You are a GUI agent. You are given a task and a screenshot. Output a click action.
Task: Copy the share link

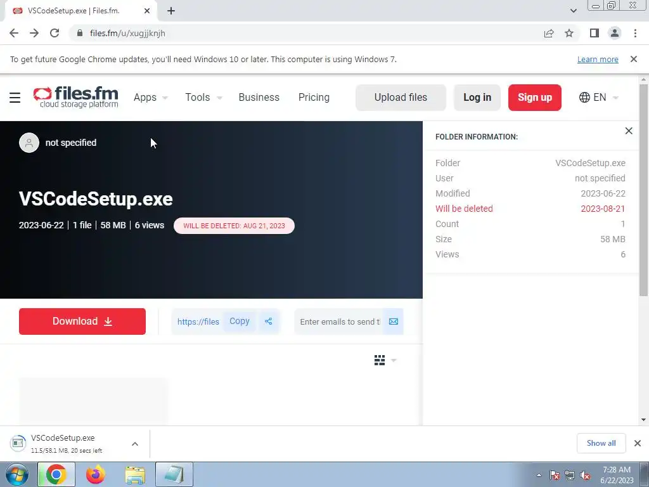coord(239,321)
